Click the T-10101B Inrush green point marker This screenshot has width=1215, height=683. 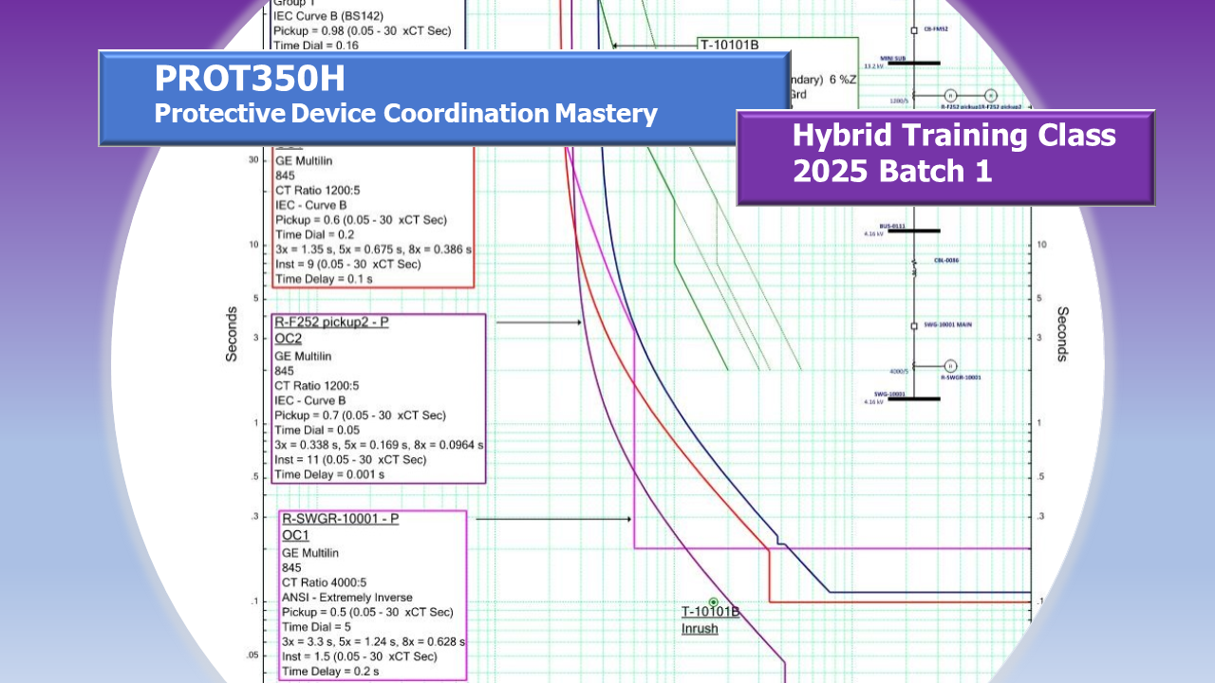713,602
